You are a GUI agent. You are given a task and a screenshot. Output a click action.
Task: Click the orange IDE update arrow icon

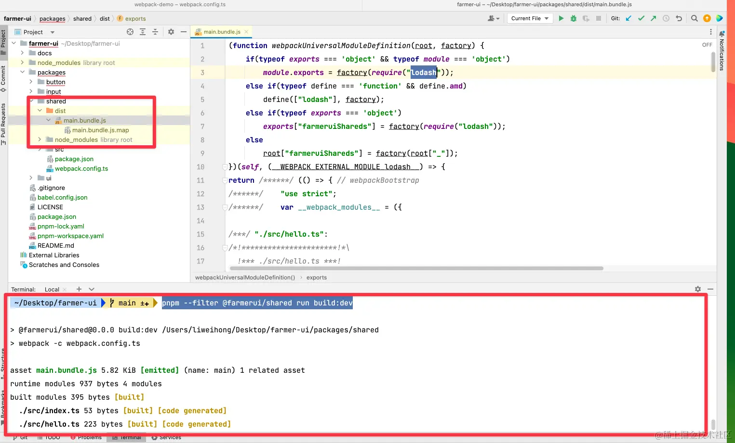click(707, 18)
